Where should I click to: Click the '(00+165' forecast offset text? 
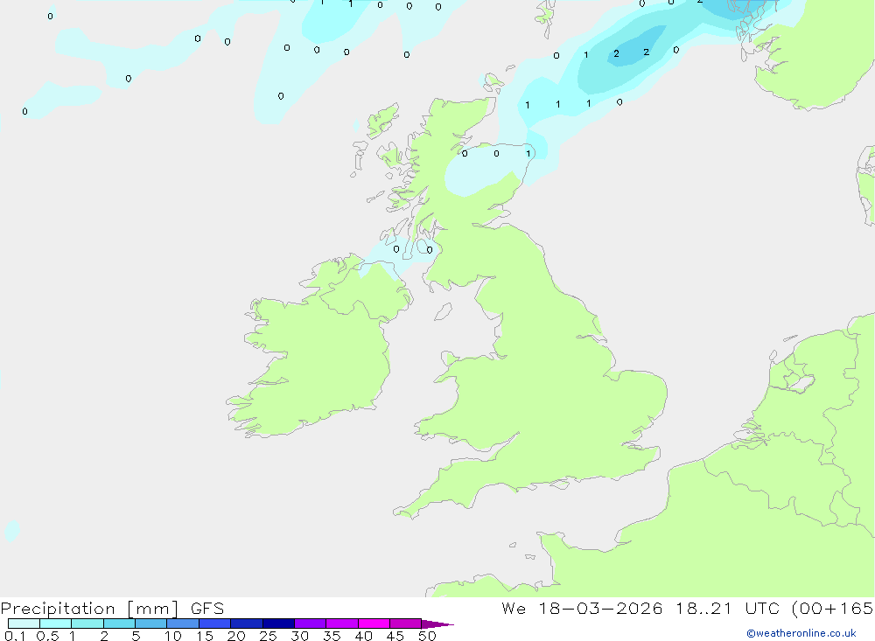click(x=833, y=609)
